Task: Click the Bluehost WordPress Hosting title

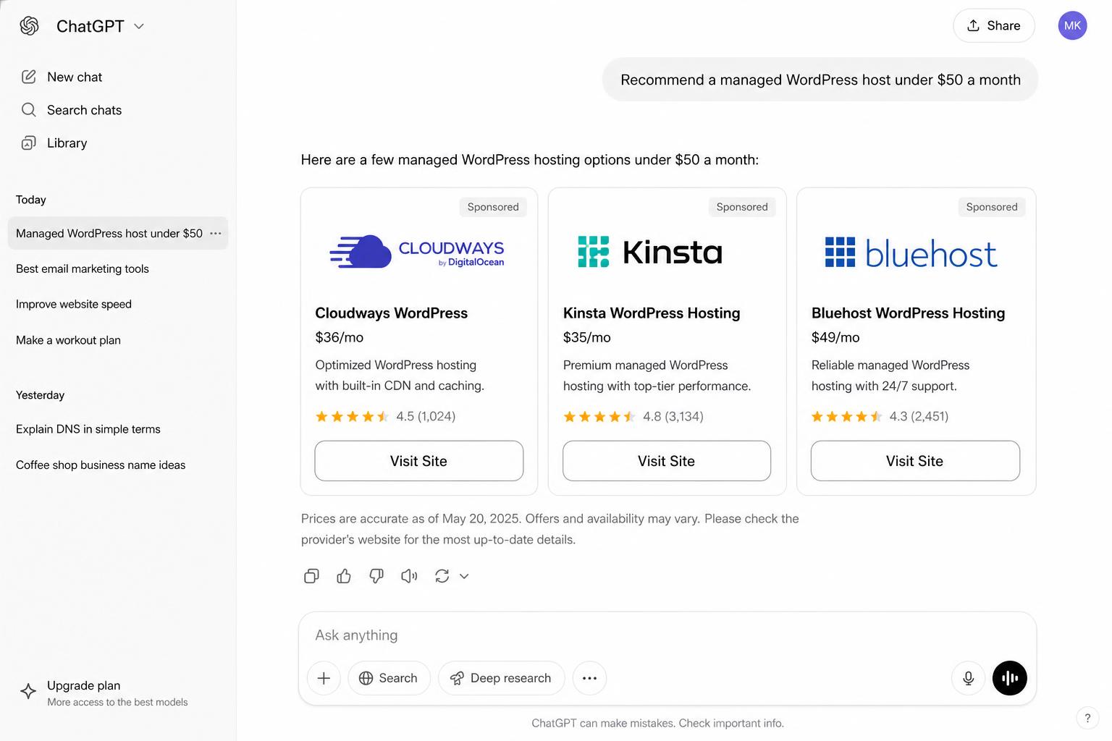Action: (909, 313)
